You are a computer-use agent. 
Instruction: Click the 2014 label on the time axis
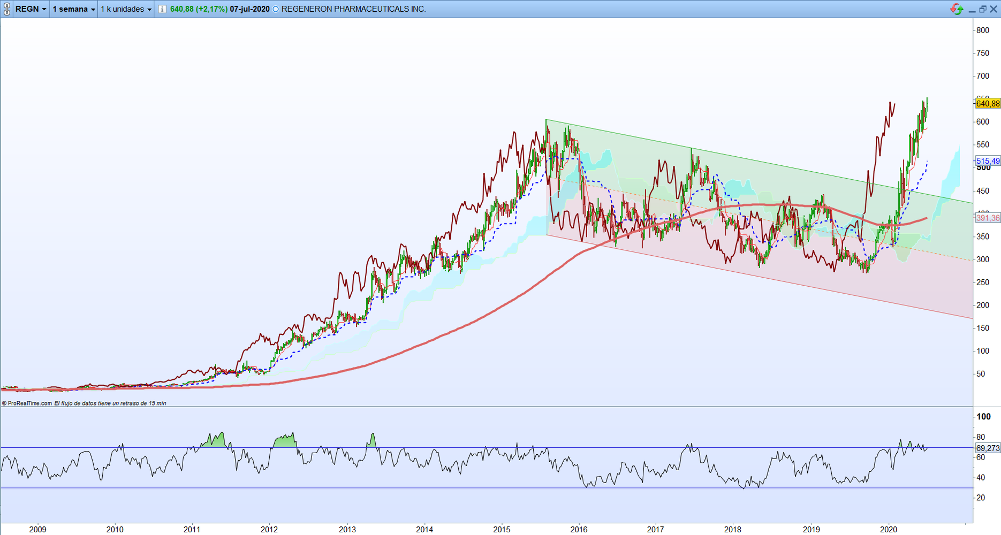click(x=425, y=530)
